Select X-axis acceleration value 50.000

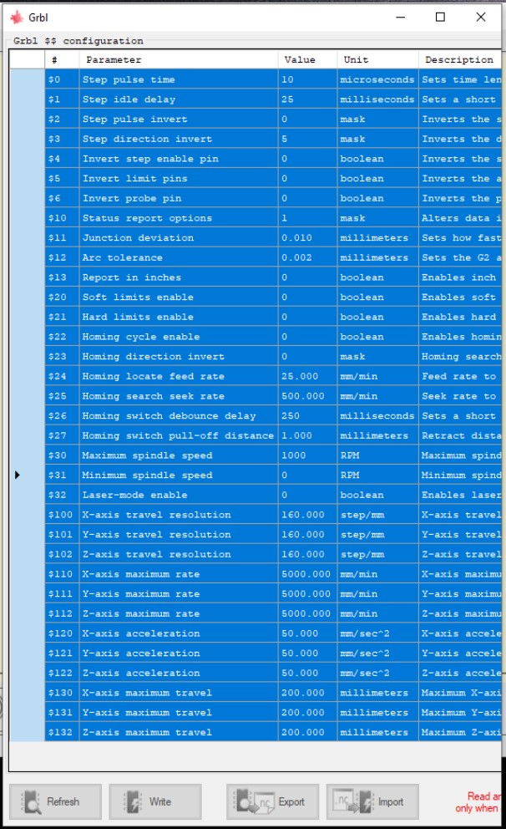pos(307,633)
